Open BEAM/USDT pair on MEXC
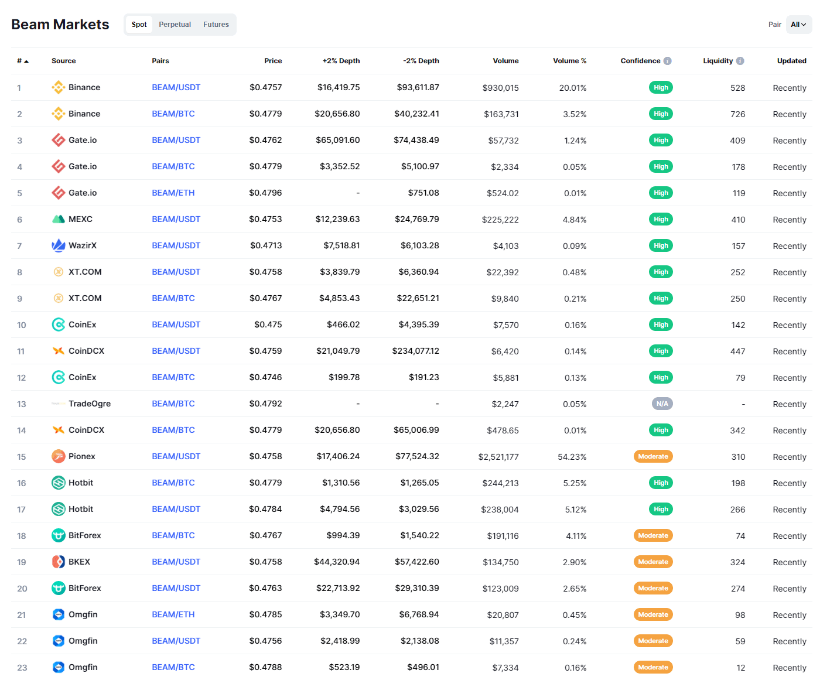The width and height of the screenshot is (837, 680). (x=176, y=219)
